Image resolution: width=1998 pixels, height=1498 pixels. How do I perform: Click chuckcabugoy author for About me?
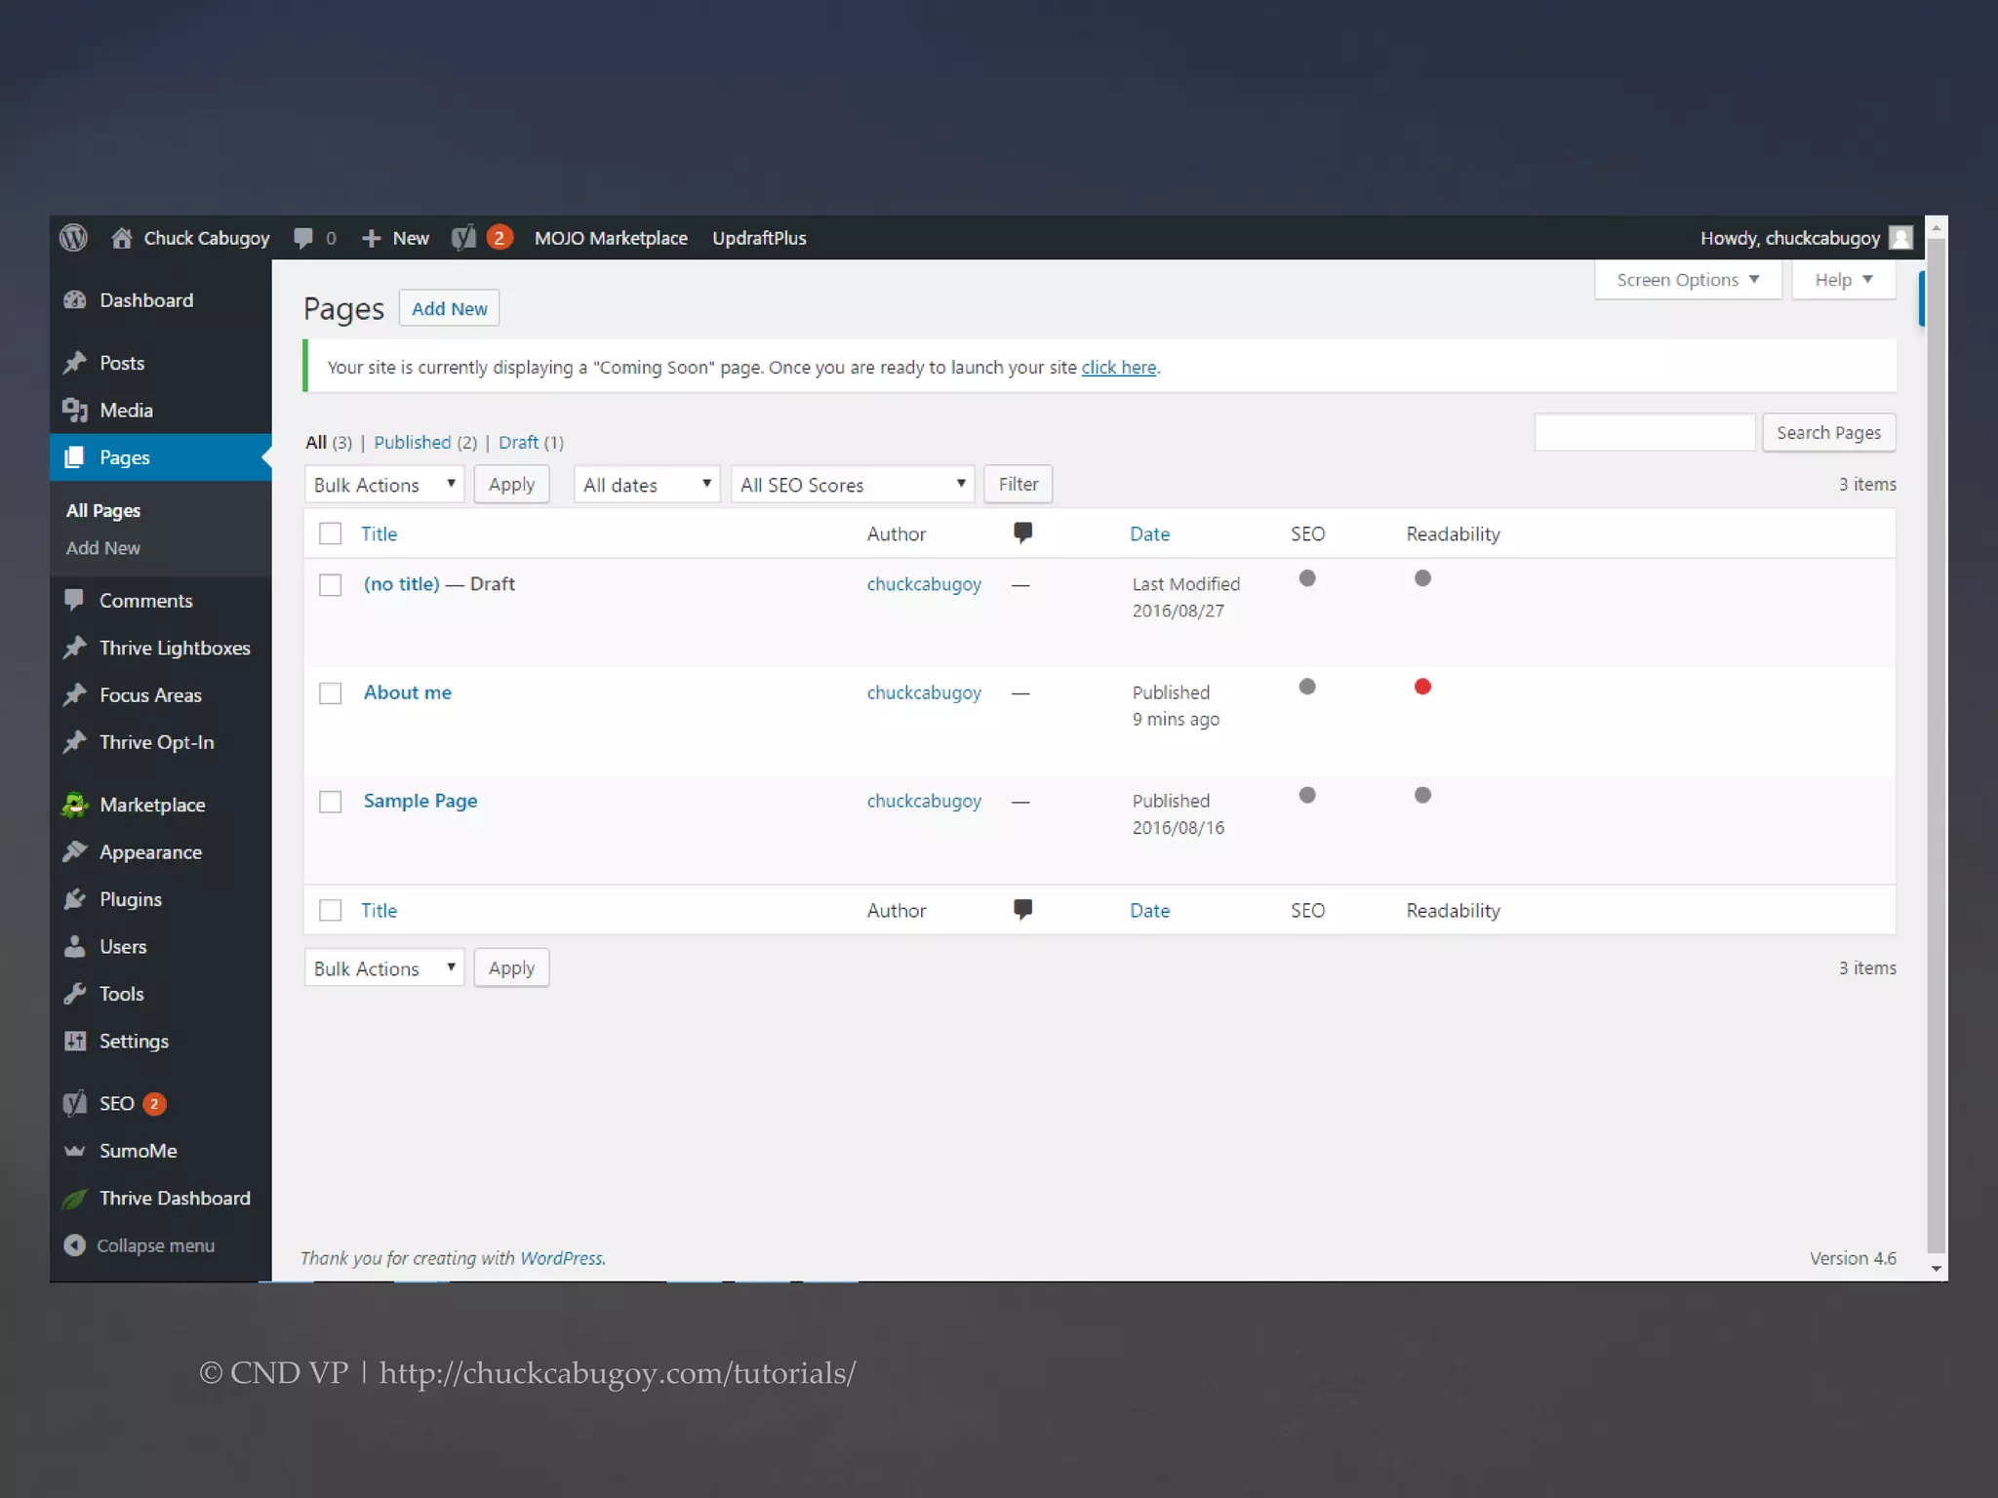click(x=924, y=692)
